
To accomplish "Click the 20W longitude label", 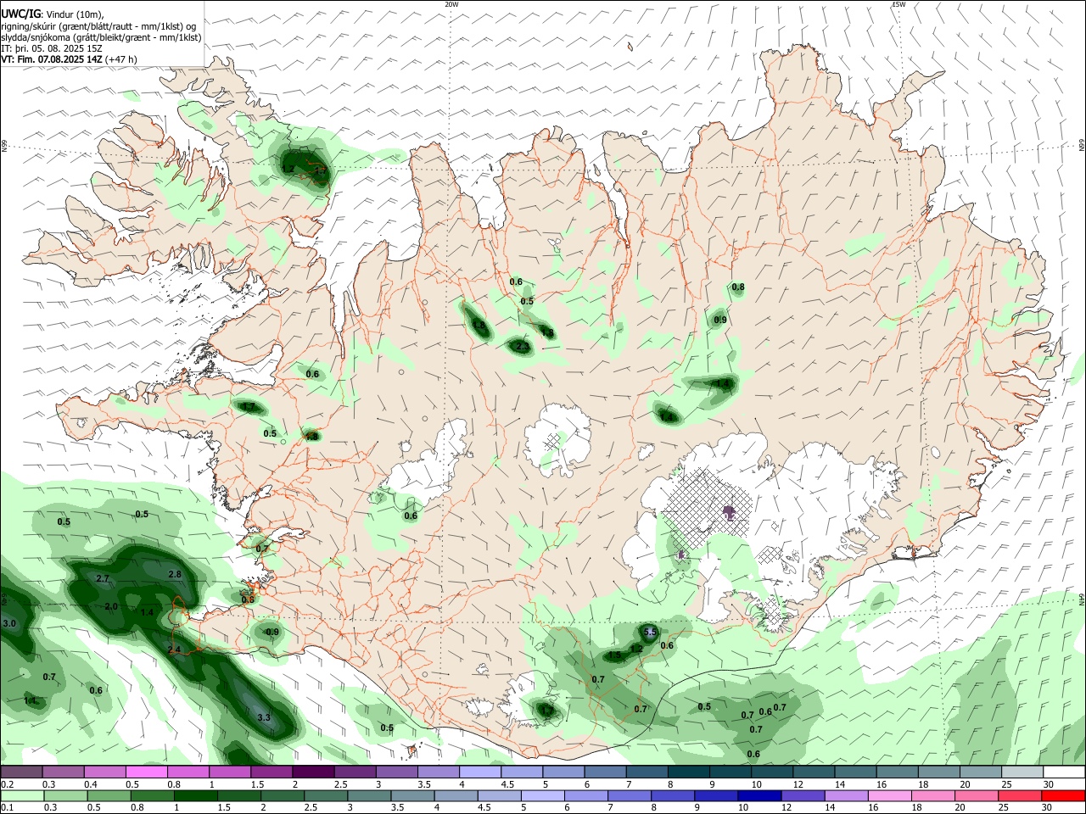I will pos(451,4).
